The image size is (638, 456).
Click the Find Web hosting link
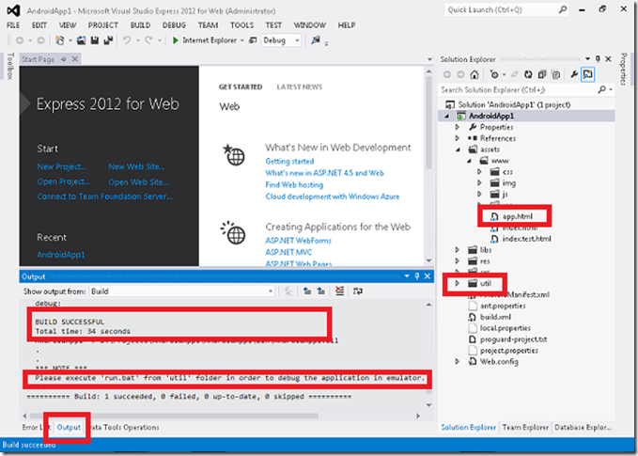click(294, 185)
